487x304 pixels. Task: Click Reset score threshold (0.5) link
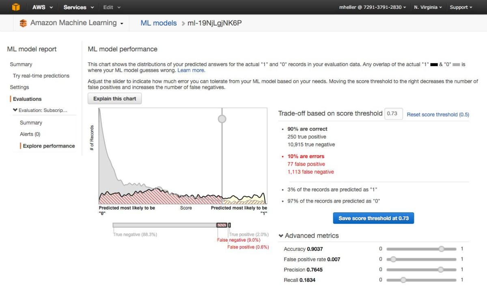click(438, 115)
